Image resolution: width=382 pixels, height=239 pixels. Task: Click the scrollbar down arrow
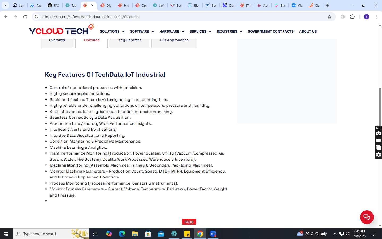click(x=380, y=226)
